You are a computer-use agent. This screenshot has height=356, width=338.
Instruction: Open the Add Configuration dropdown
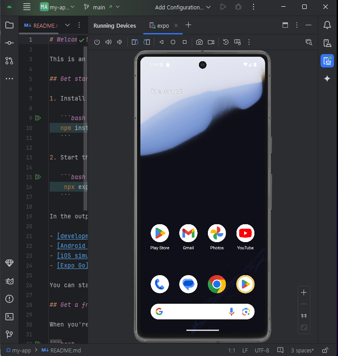click(183, 7)
